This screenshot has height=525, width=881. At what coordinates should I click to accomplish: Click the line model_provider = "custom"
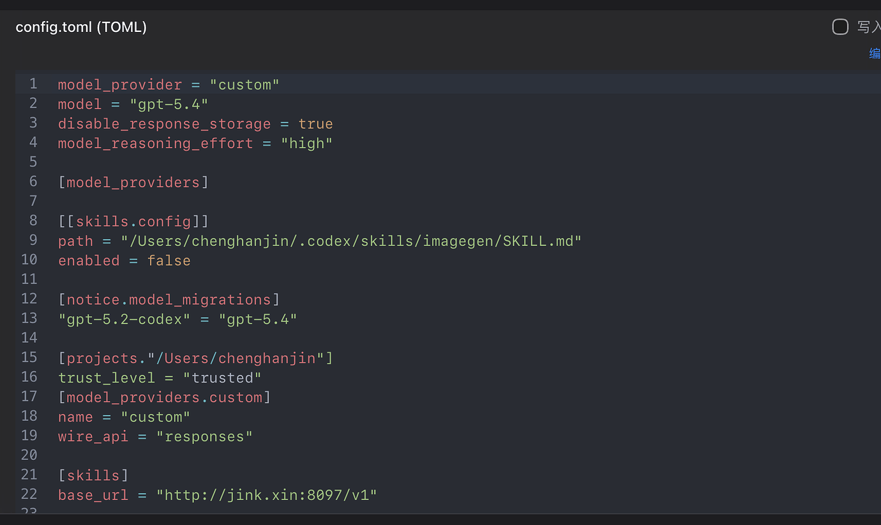169,84
